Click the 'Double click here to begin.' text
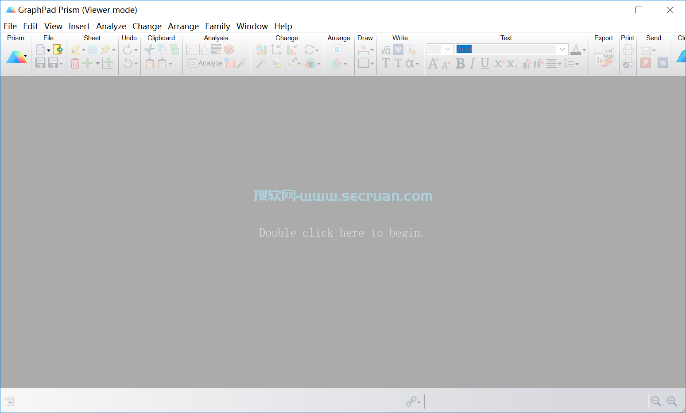Viewport: 686px width, 413px height. [x=341, y=233]
